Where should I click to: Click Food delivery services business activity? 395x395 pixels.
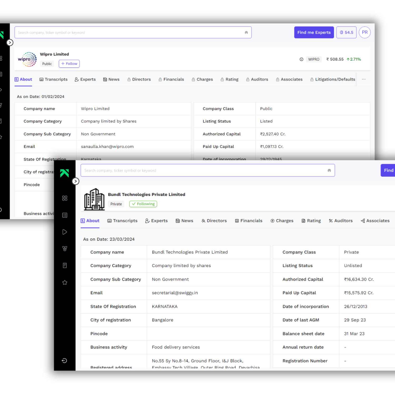[176, 347]
